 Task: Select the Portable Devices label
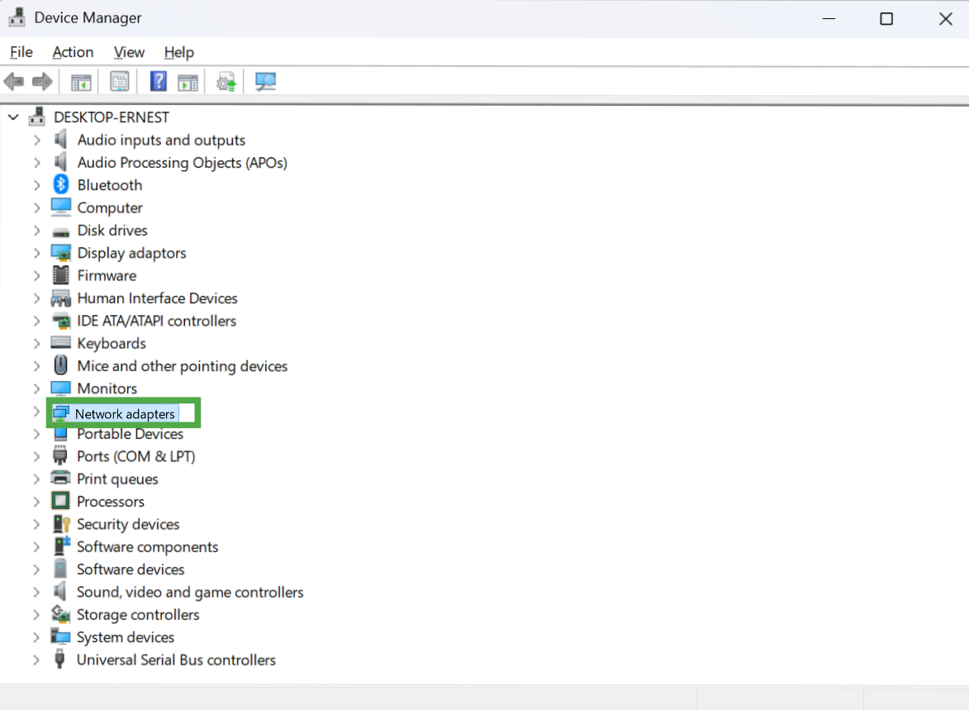coord(130,434)
